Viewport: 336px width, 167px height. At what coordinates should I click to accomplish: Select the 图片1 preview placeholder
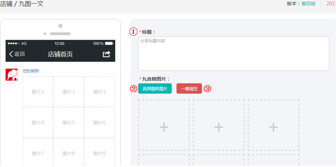point(38,92)
